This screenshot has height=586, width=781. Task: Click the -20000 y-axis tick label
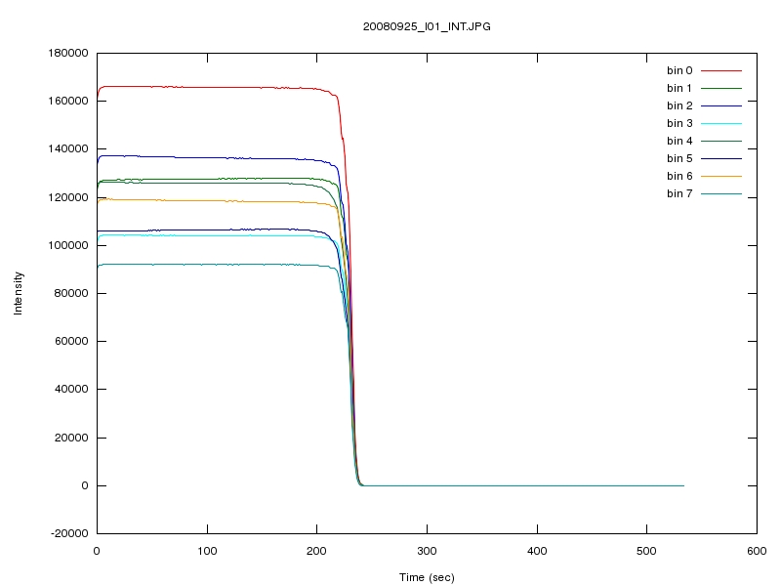tap(69, 533)
